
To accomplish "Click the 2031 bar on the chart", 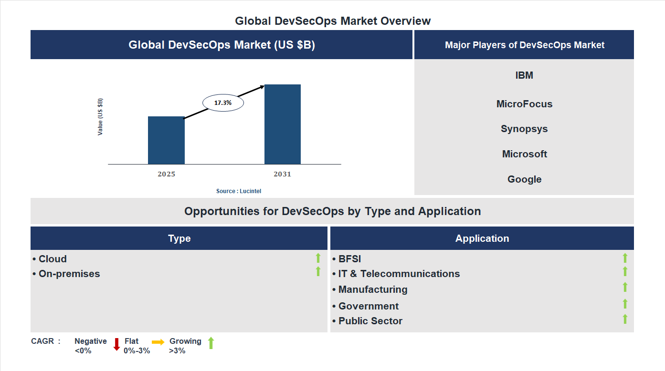I will (x=283, y=124).
